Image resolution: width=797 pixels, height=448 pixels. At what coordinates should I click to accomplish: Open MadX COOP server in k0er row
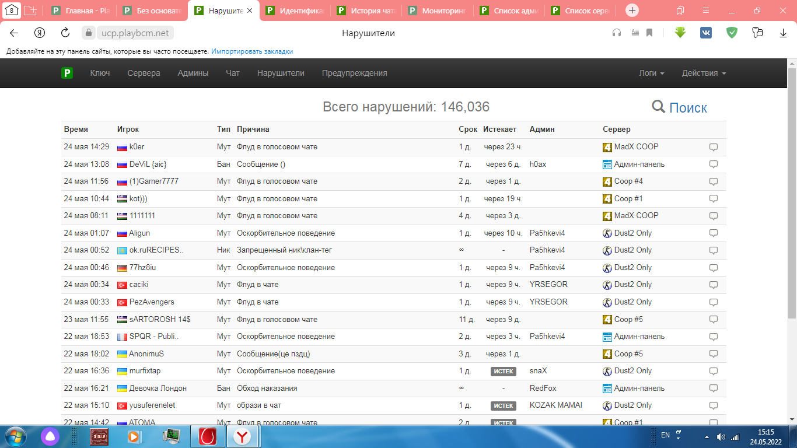(636, 147)
